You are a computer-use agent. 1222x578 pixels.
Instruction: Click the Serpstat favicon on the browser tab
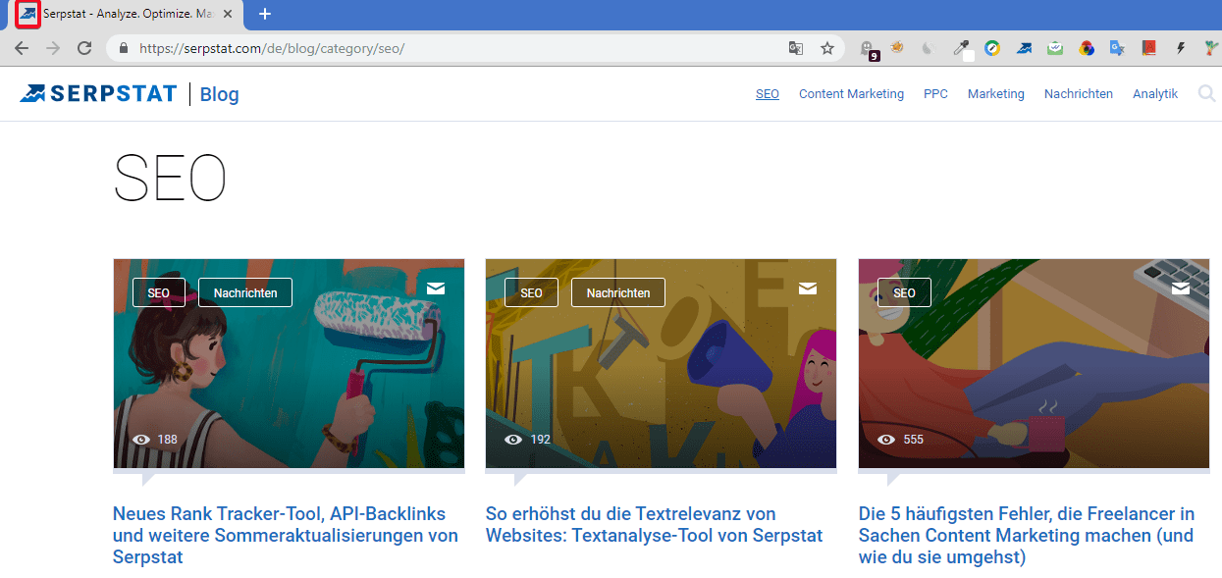click(28, 15)
